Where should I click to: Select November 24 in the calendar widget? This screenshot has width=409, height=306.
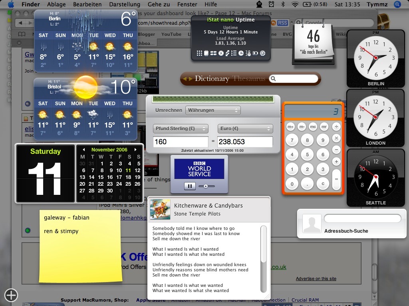point(119,184)
